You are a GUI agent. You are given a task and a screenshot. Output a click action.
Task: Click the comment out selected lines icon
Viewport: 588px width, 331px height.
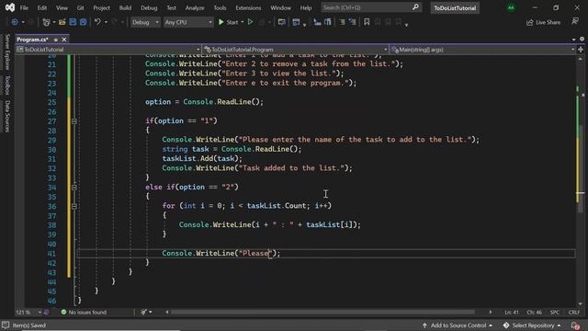317,22
